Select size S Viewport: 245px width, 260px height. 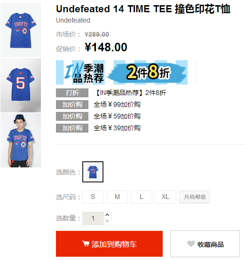click(93, 197)
